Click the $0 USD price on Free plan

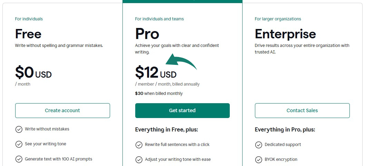click(33, 73)
